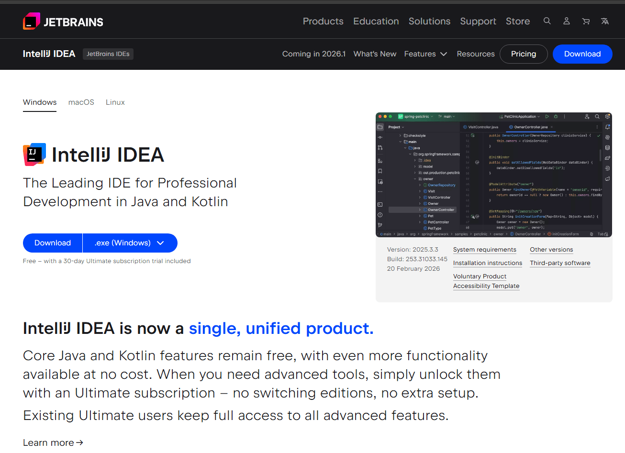Expand the Features dropdown

(x=425, y=54)
